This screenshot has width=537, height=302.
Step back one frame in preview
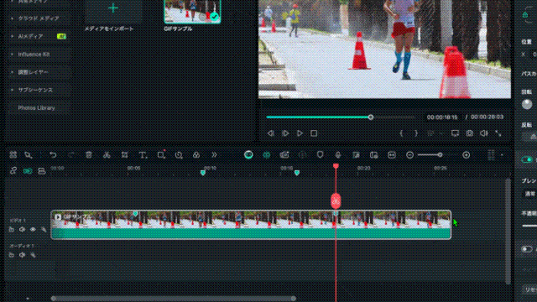270,133
